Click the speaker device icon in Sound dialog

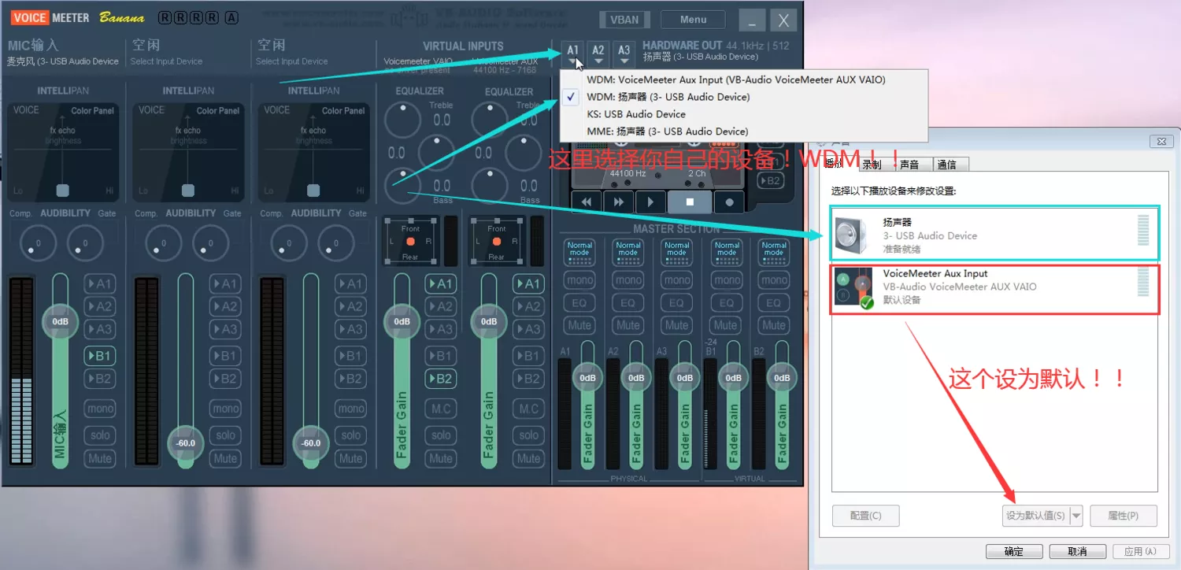coord(851,235)
